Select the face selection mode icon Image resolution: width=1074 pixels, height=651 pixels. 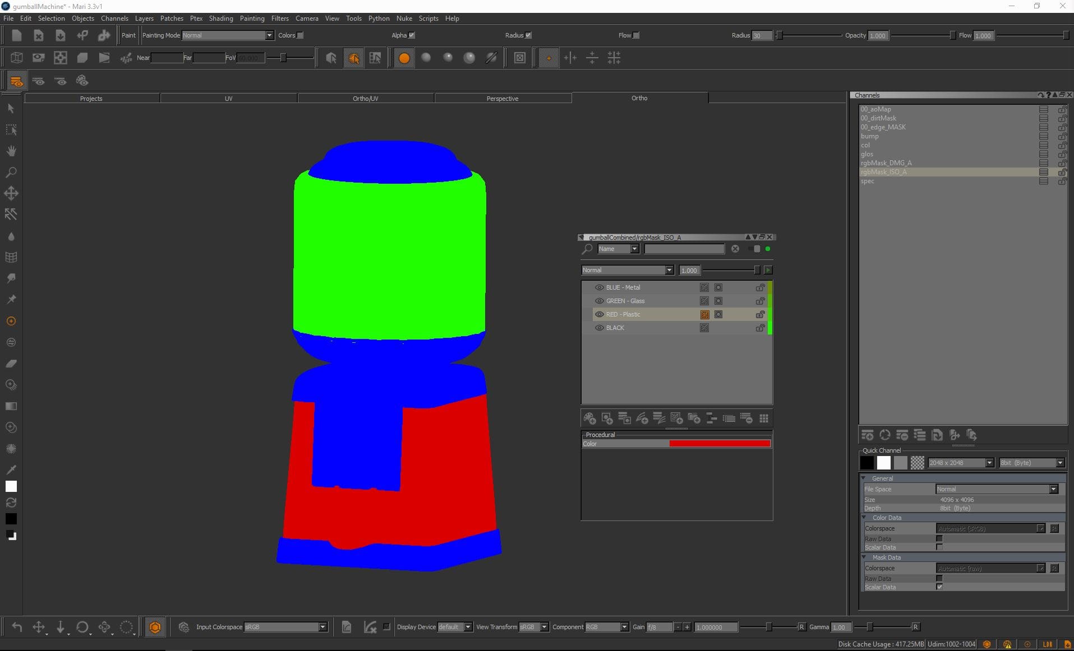[375, 58]
